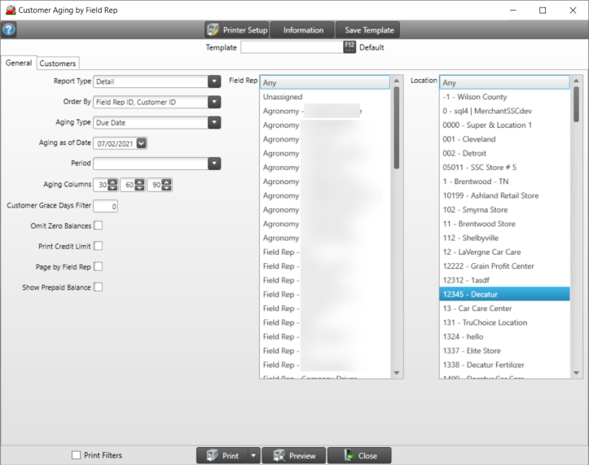Open Printer Setup from the toolbar
Image resolution: width=589 pixels, height=465 pixels.
[236, 30]
